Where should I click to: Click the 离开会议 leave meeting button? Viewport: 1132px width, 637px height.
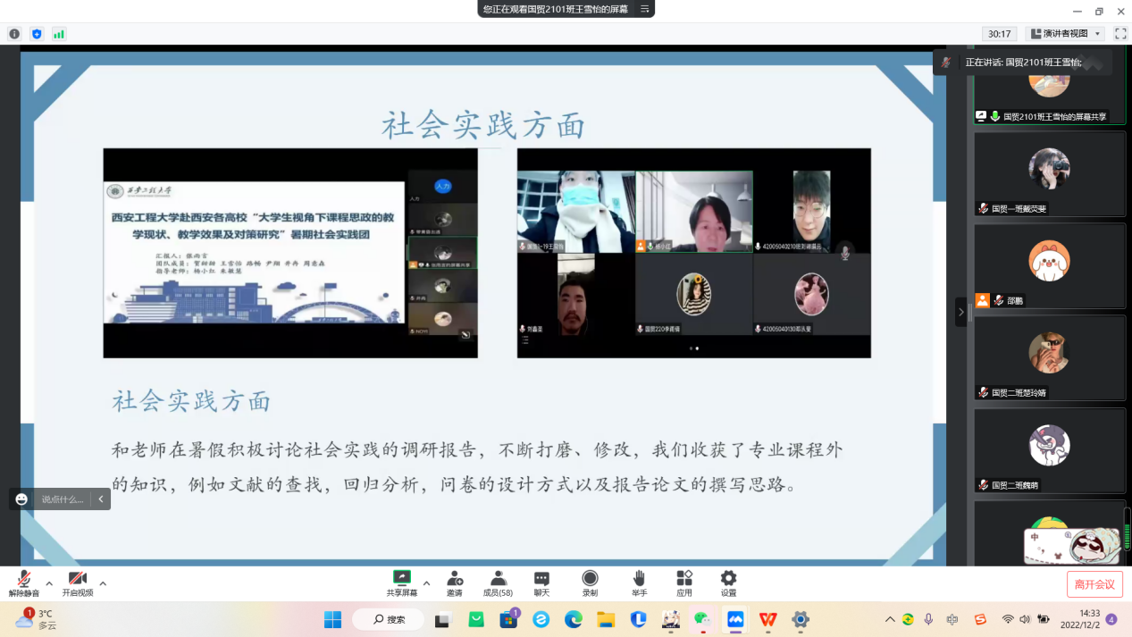click(1094, 584)
